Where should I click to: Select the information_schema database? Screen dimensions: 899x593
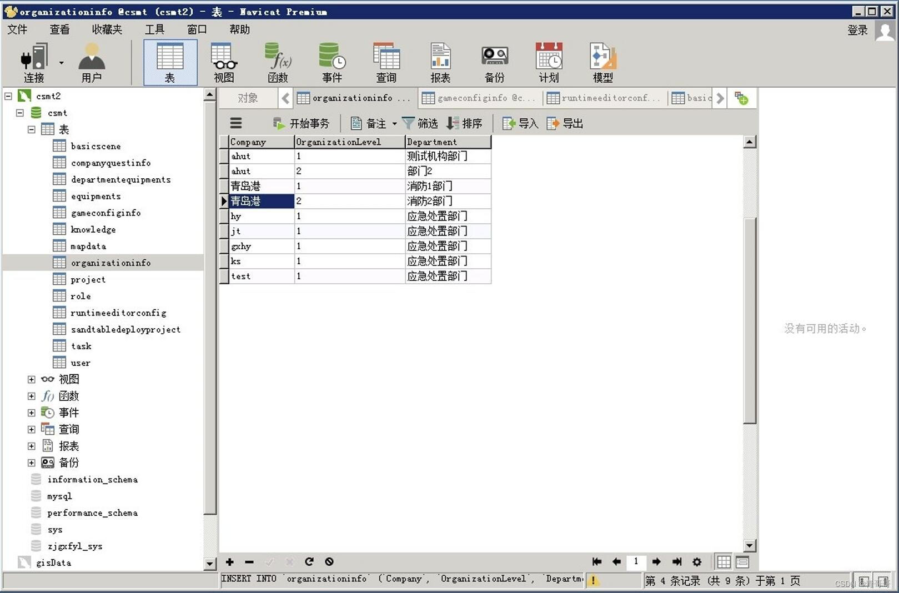click(x=92, y=479)
